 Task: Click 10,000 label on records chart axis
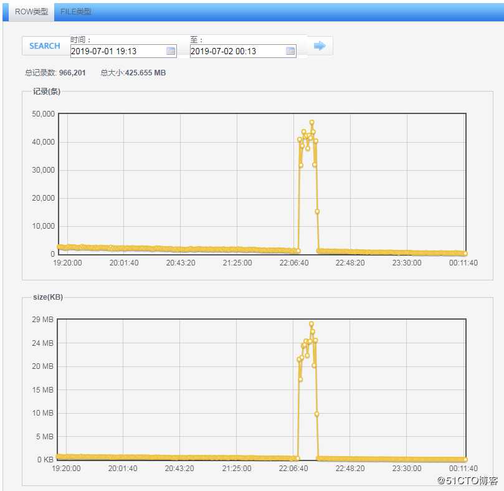coord(44,226)
